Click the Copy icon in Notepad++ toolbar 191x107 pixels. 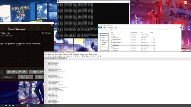59,56
